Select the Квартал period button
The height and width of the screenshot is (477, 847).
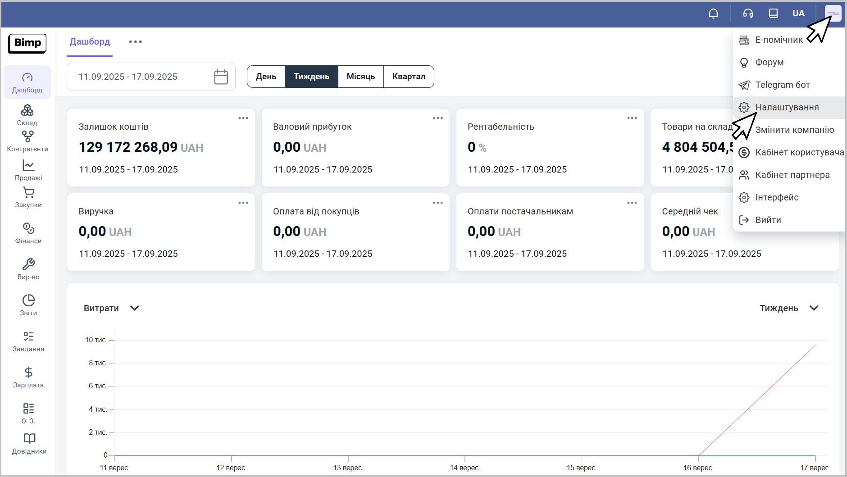(409, 77)
